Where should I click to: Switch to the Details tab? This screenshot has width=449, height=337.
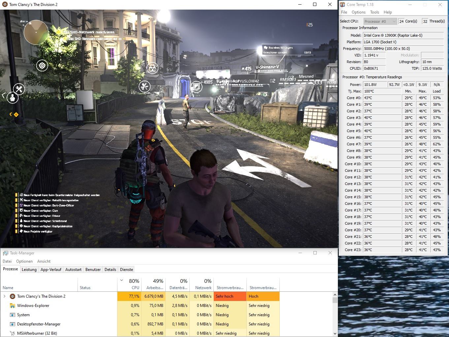[x=110, y=270]
